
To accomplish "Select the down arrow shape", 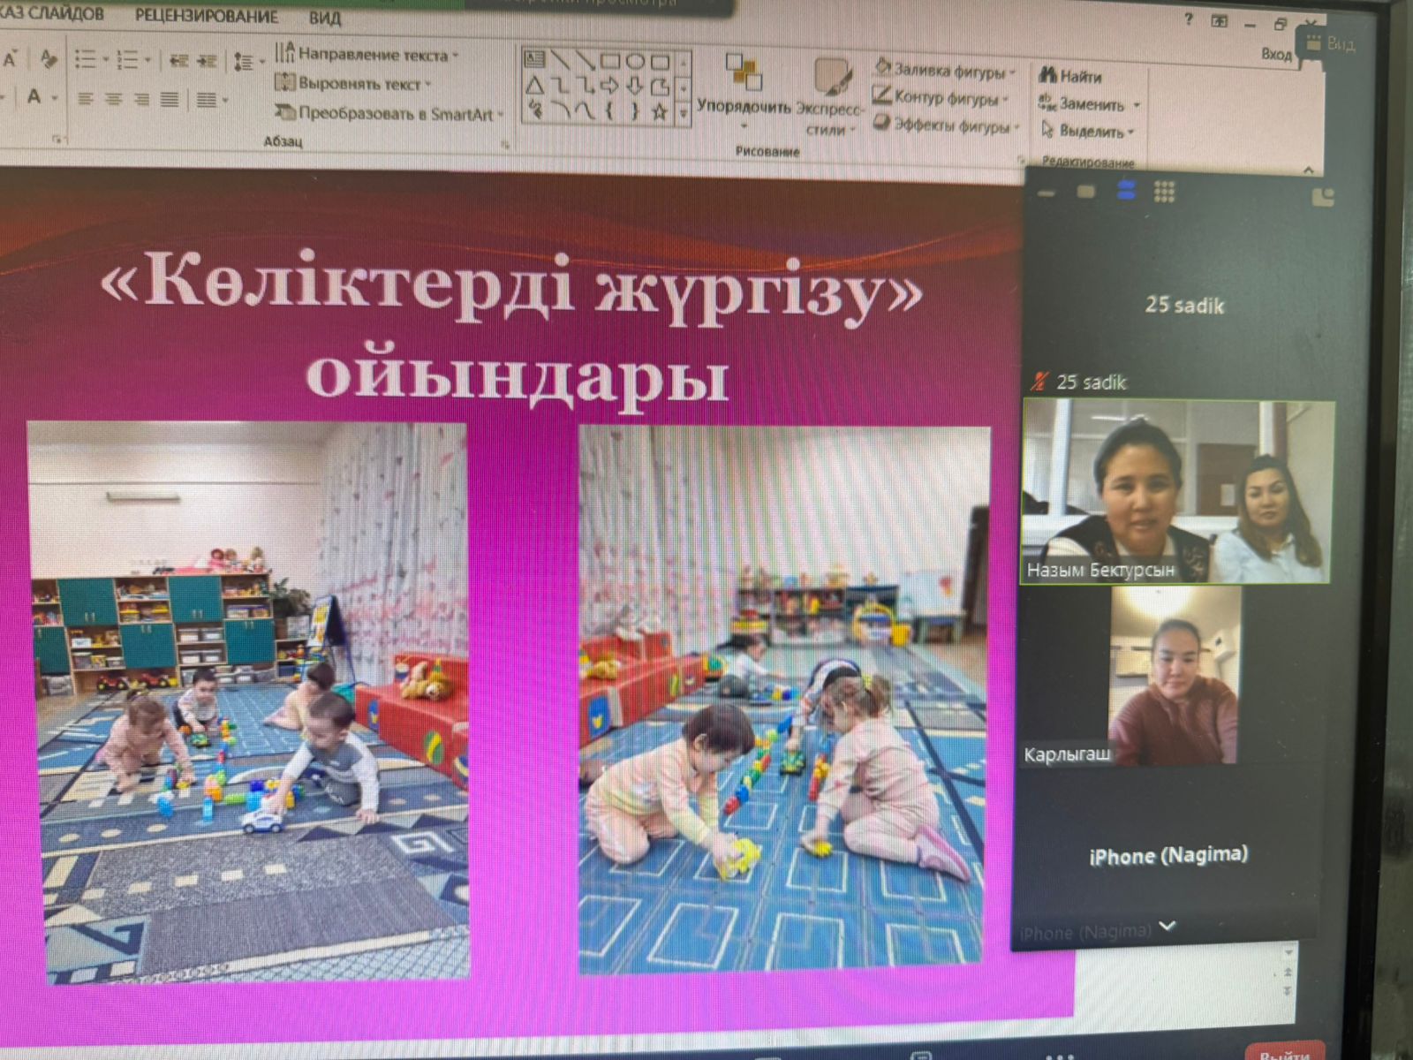I will [634, 87].
